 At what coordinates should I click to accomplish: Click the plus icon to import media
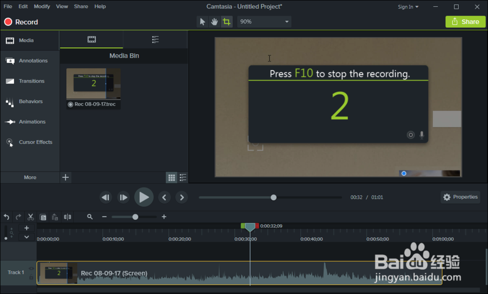65,177
